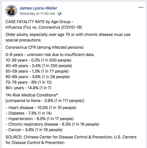The width and height of the screenshot is (147, 148).
Task: Select the '*At-Risk Medical Conditions*' heading
Action: [32, 95]
